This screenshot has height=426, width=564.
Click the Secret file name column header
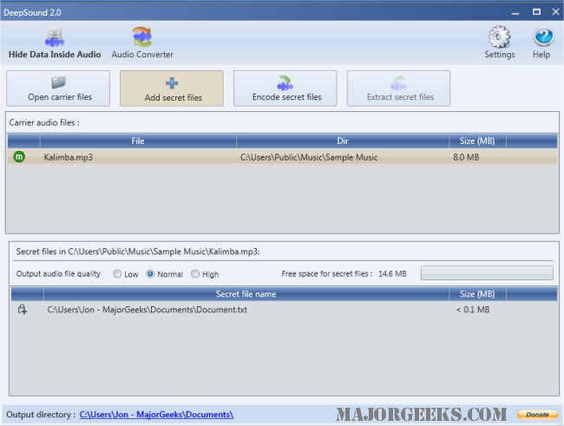(x=246, y=294)
